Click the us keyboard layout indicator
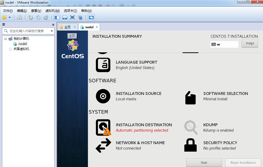Image resolution: width=263 pixels, height=167 pixels. coord(224,44)
